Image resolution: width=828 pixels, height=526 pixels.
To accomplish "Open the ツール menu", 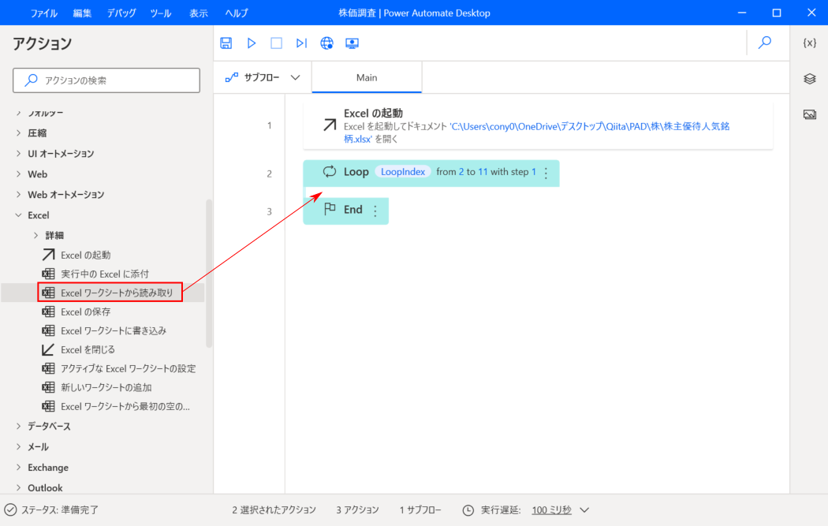I will [161, 13].
